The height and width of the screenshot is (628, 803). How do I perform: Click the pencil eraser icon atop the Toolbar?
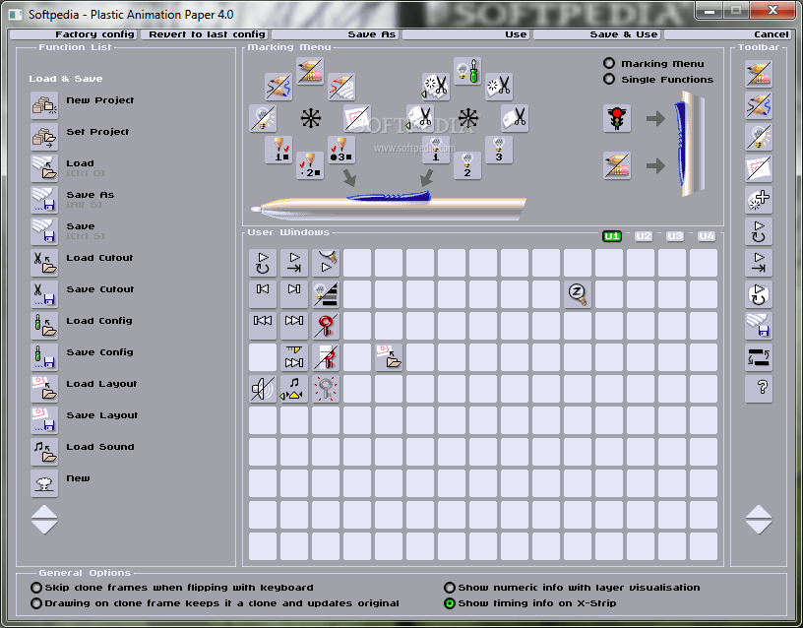[x=759, y=74]
